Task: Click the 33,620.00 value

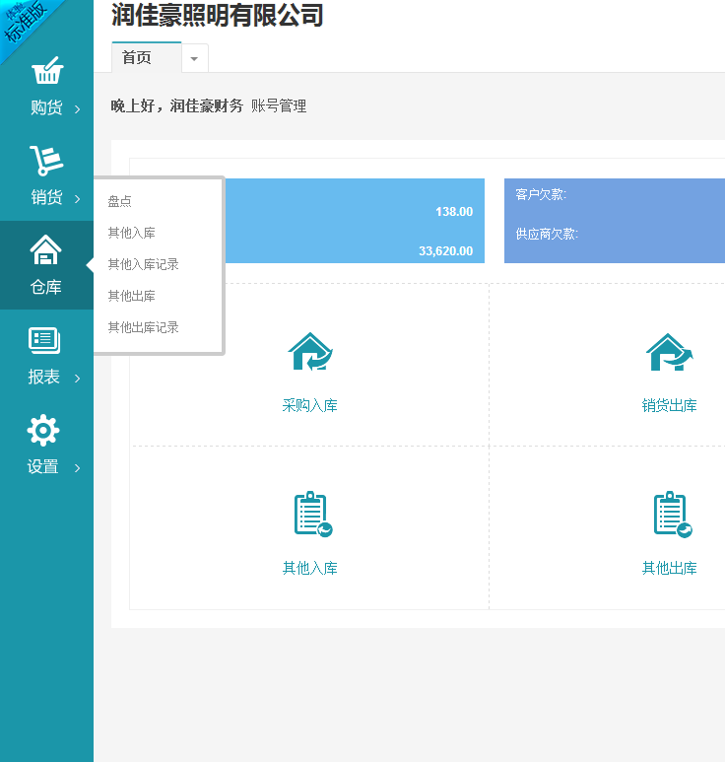Action: click(x=446, y=250)
